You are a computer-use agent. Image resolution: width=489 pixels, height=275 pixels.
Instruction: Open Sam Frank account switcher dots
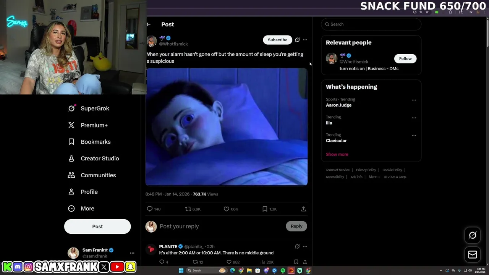(x=132, y=253)
